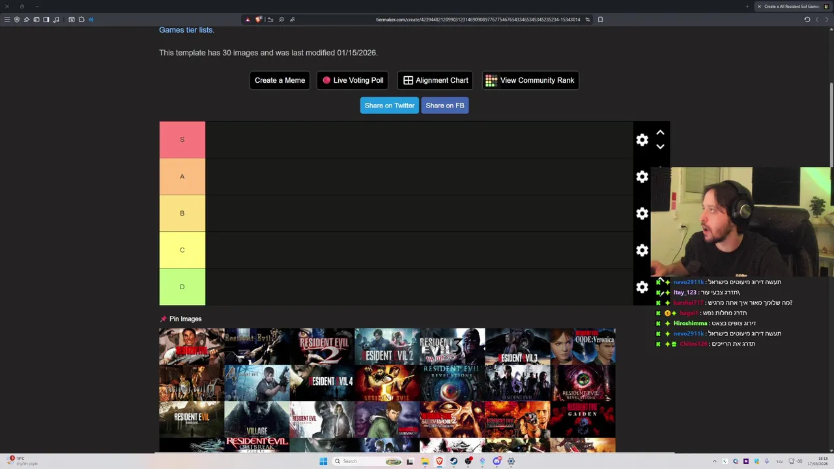Open File Explorer from the taskbar

pos(425,461)
